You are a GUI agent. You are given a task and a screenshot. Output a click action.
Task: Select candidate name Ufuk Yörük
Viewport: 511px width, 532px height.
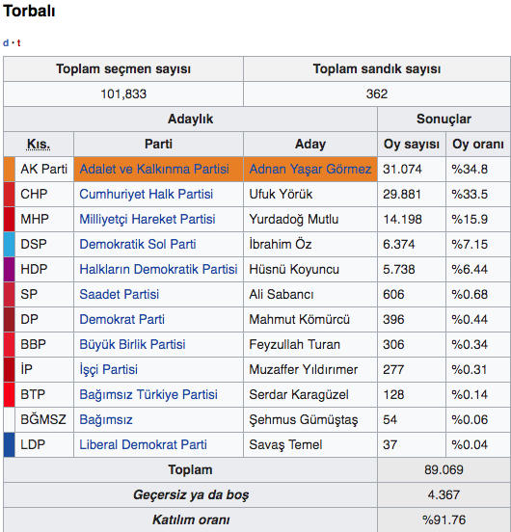(281, 194)
